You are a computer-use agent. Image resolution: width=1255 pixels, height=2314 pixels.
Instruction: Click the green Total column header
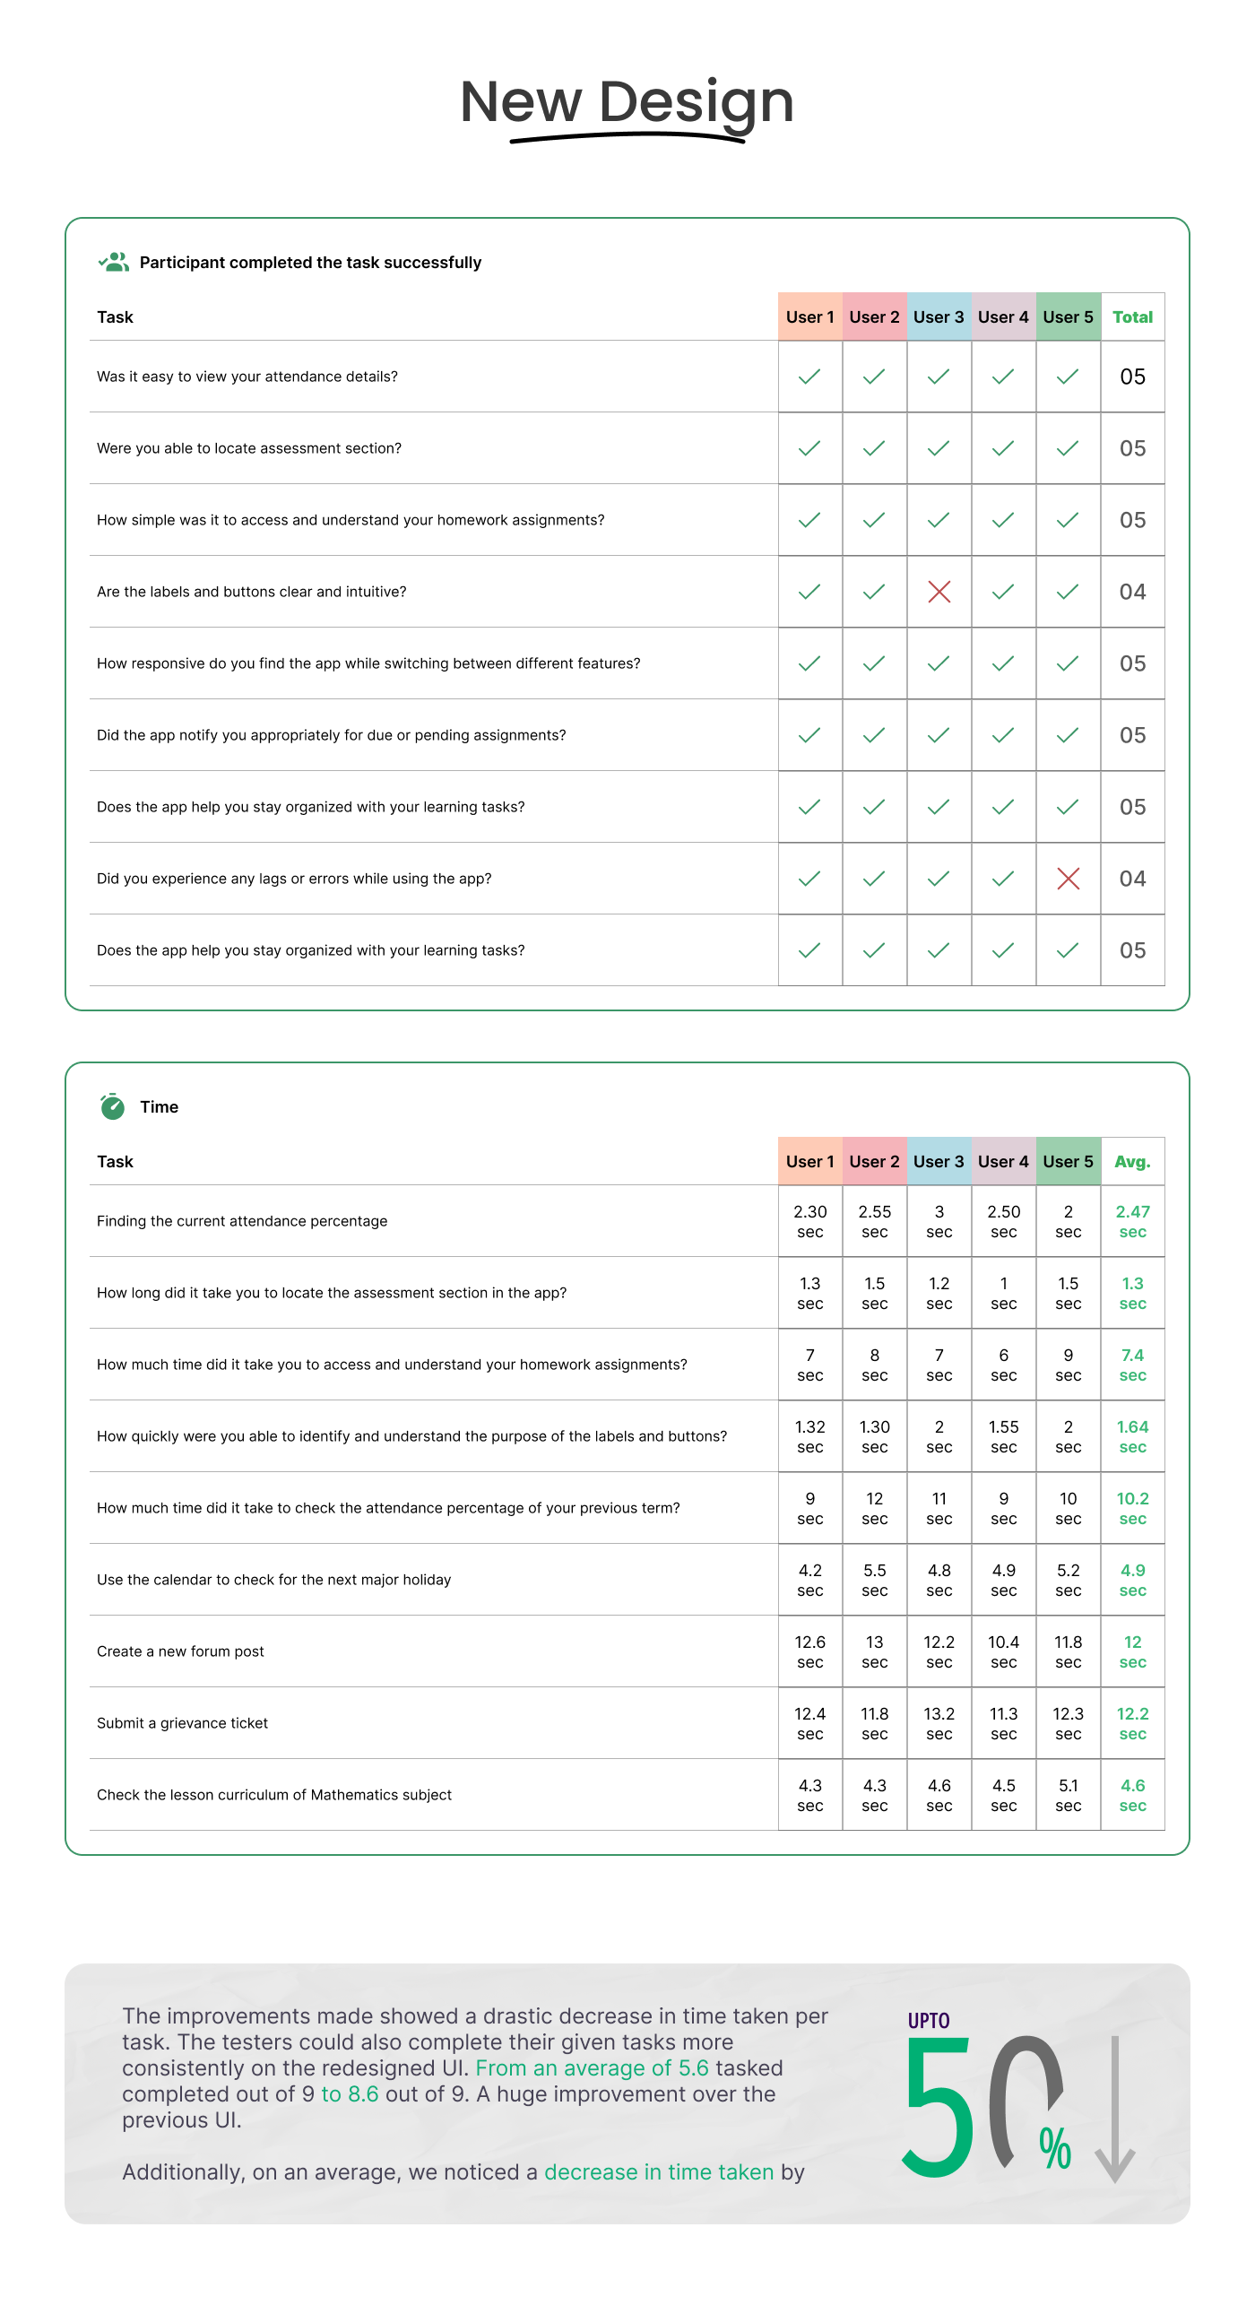click(x=1132, y=317)
